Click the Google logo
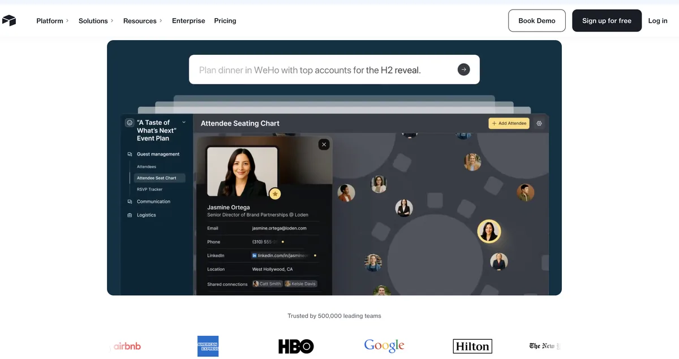This screenshot has height=359, width=679. point(384,345)
